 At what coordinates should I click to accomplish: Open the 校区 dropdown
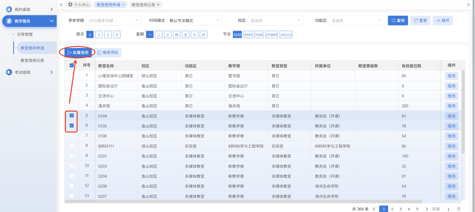click(x=275, y=21)
